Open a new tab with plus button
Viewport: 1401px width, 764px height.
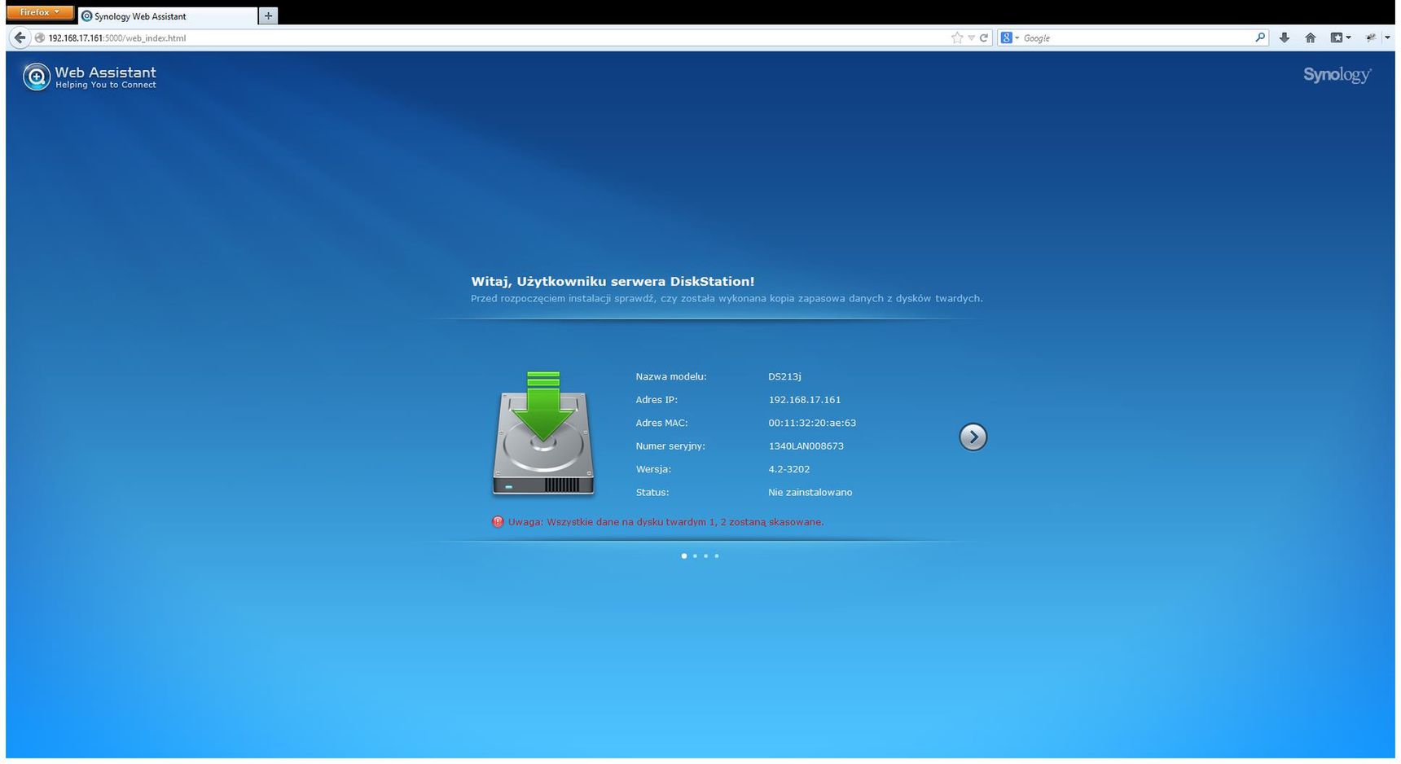(268, 15)
